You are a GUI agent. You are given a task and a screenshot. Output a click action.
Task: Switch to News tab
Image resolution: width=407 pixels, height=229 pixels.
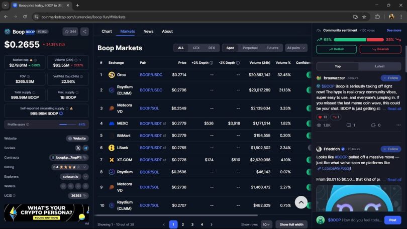[x=148, y=31]
